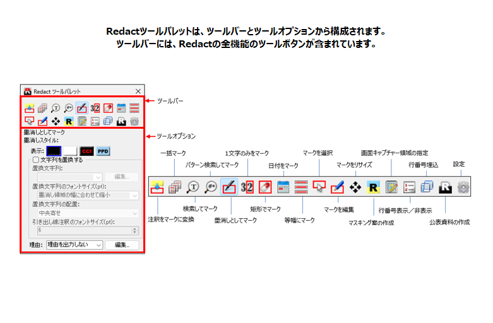Click 行番号埋込 icon in the palette
This screenshot has width=493, height=323.
coord(108,121)
